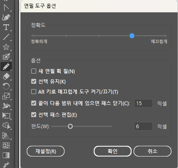Uncheck 선택 유지(K) option
Image resolution: width=178 pixels, height=168 pixels.
click(x=34, y=81)
